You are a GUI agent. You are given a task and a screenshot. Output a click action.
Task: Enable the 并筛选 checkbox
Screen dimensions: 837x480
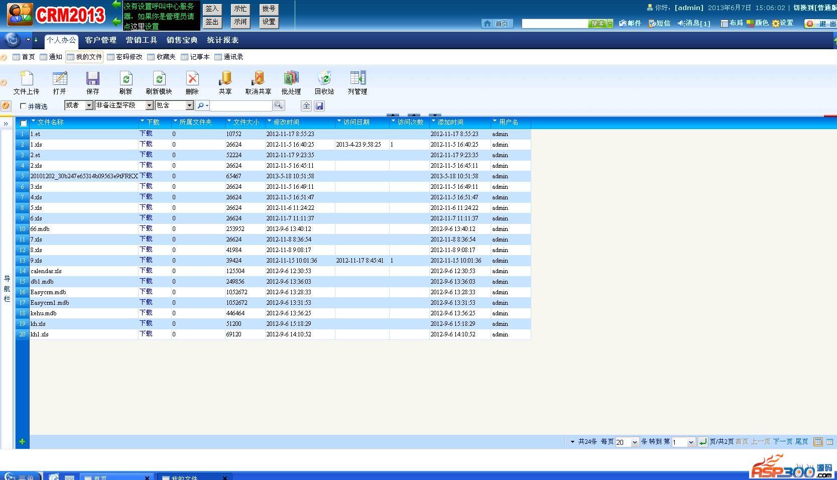(23, 106)
